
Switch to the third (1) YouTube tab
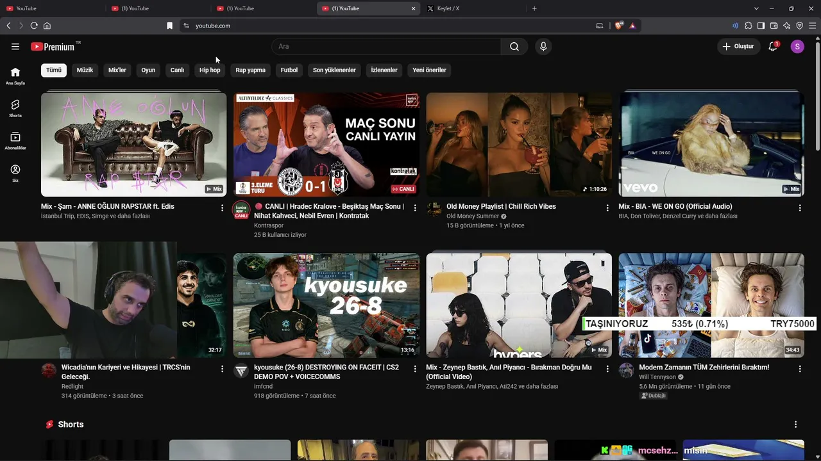[263, 8]
